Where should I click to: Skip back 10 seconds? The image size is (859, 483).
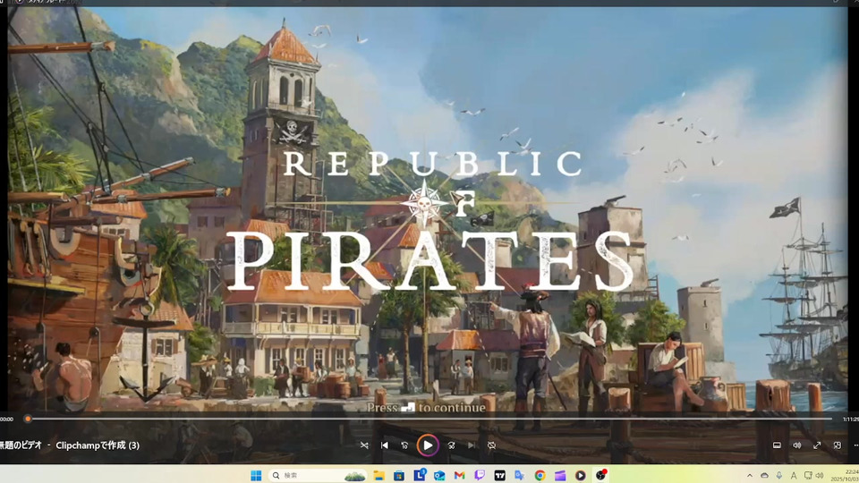404,445
